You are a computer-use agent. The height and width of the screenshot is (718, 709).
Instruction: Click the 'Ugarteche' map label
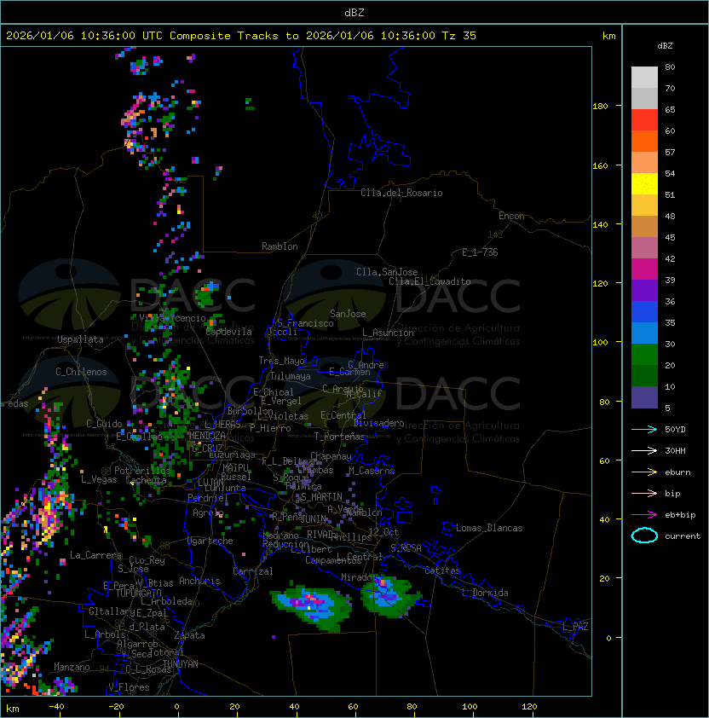pos(210,541)
